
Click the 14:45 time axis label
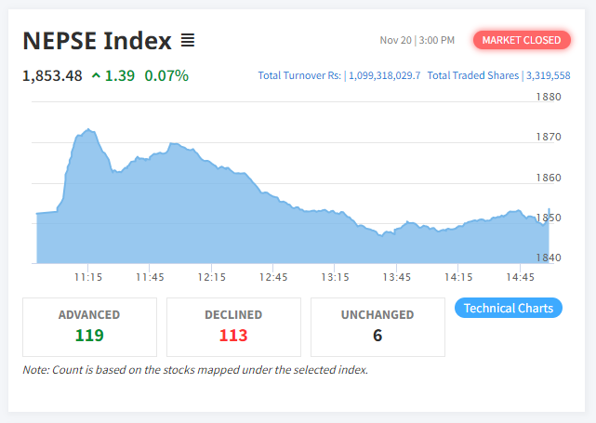(x=520, y=277)
